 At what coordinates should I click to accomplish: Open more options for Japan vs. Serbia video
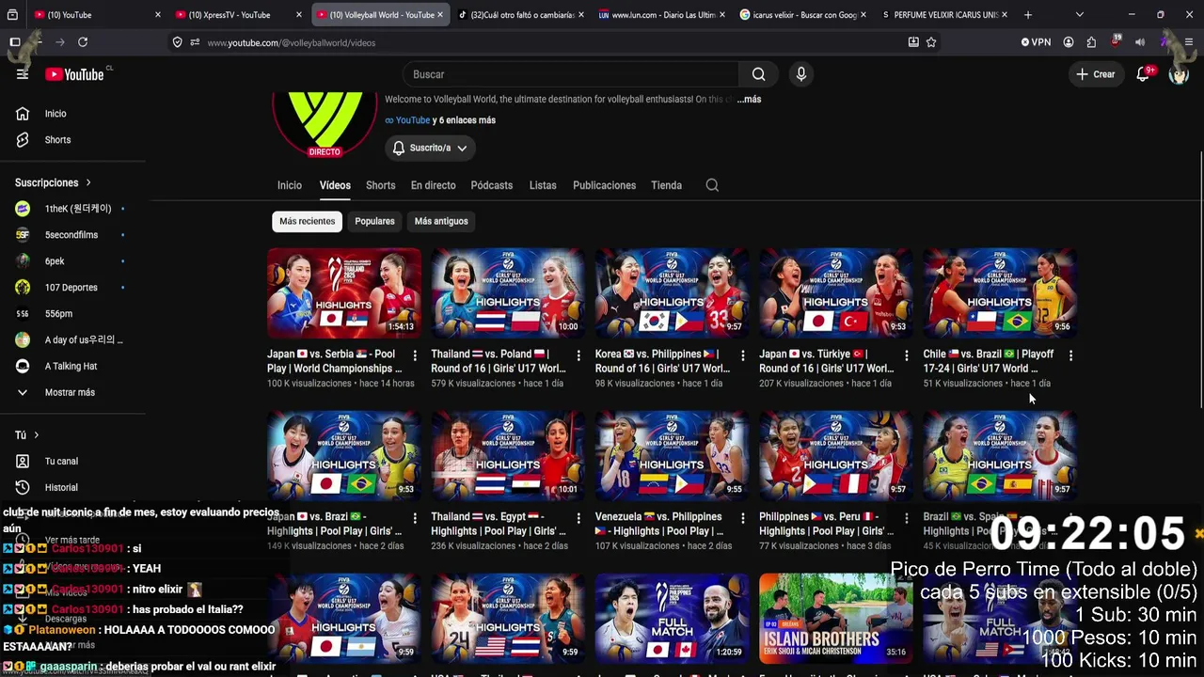[x=415, y=355]
